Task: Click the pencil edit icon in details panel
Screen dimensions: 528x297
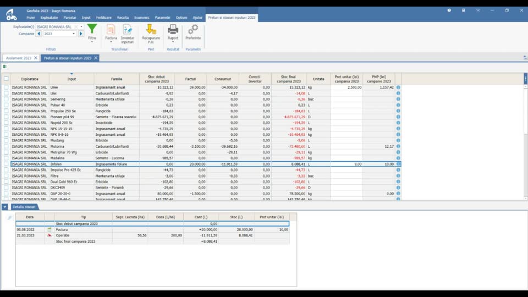Action: click(9, 218)
